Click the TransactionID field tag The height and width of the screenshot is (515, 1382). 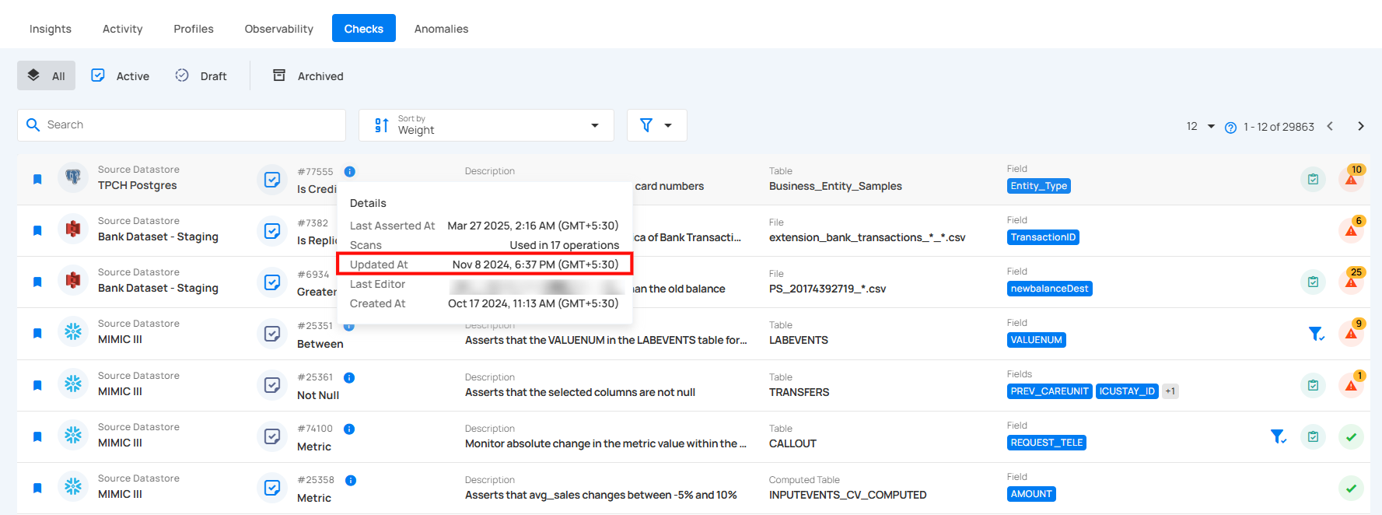click(1043, 237)
